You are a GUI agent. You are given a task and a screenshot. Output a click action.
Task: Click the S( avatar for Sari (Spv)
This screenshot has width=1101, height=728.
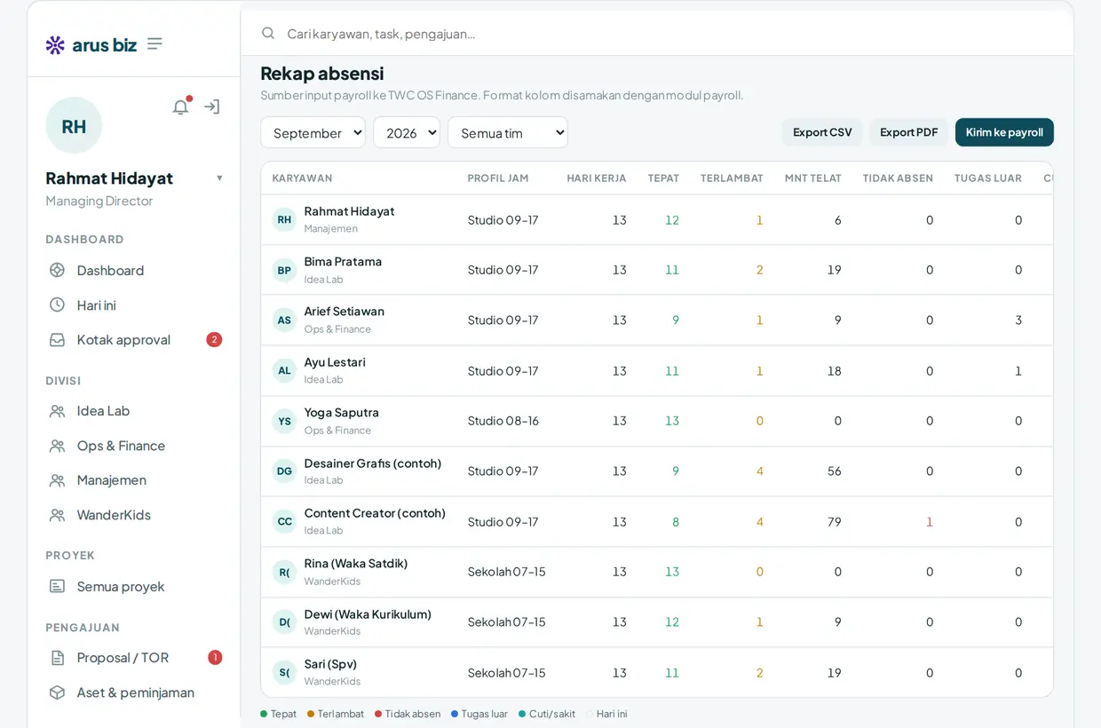[x=284, y=672]
